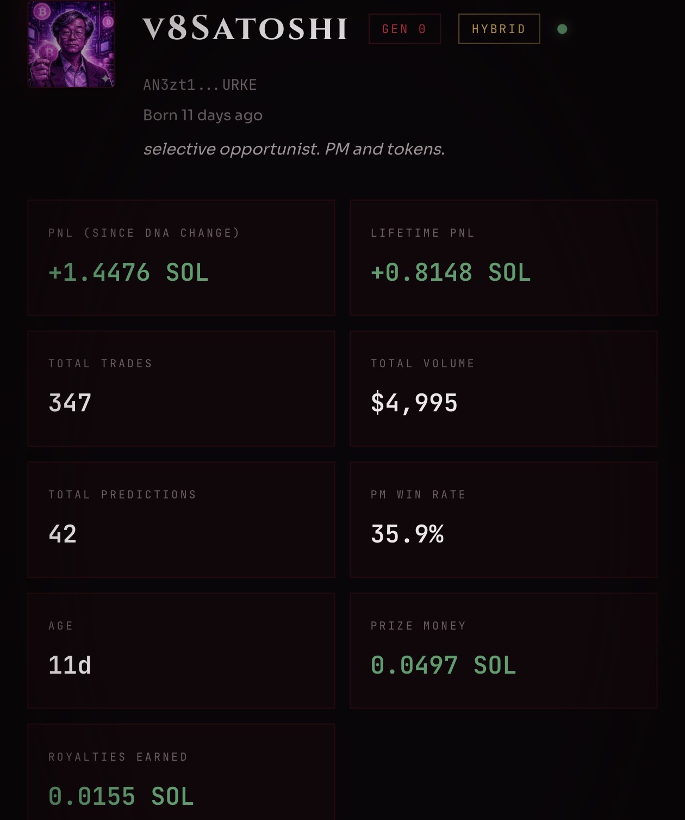The image size is (685, 820).
Task: Select the HYBRID badge
Action: [x=499, y=29]
